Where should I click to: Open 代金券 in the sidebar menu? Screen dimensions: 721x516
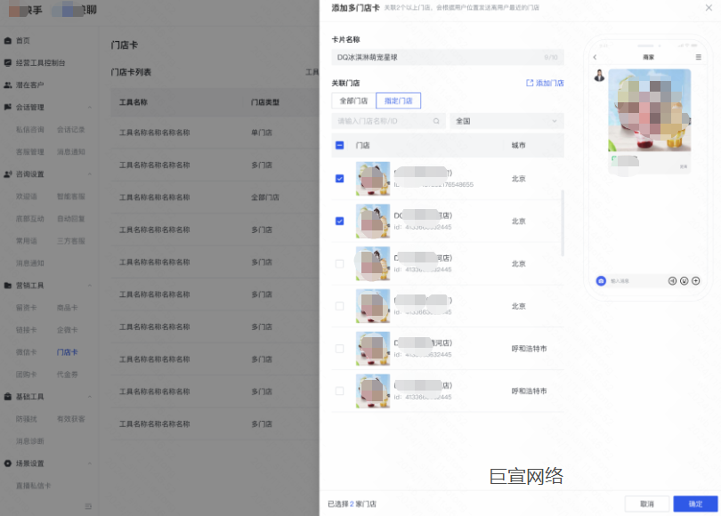pos(67,375)
